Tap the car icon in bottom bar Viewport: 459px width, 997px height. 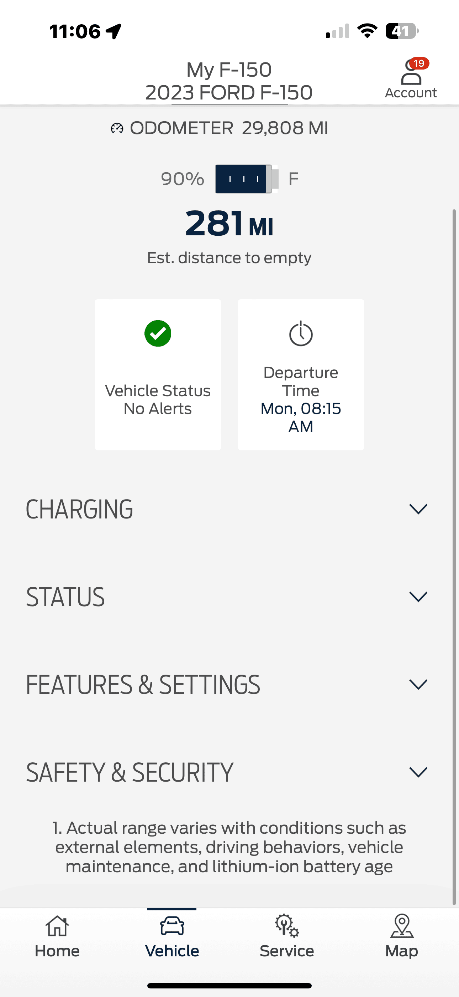[172, 926]
